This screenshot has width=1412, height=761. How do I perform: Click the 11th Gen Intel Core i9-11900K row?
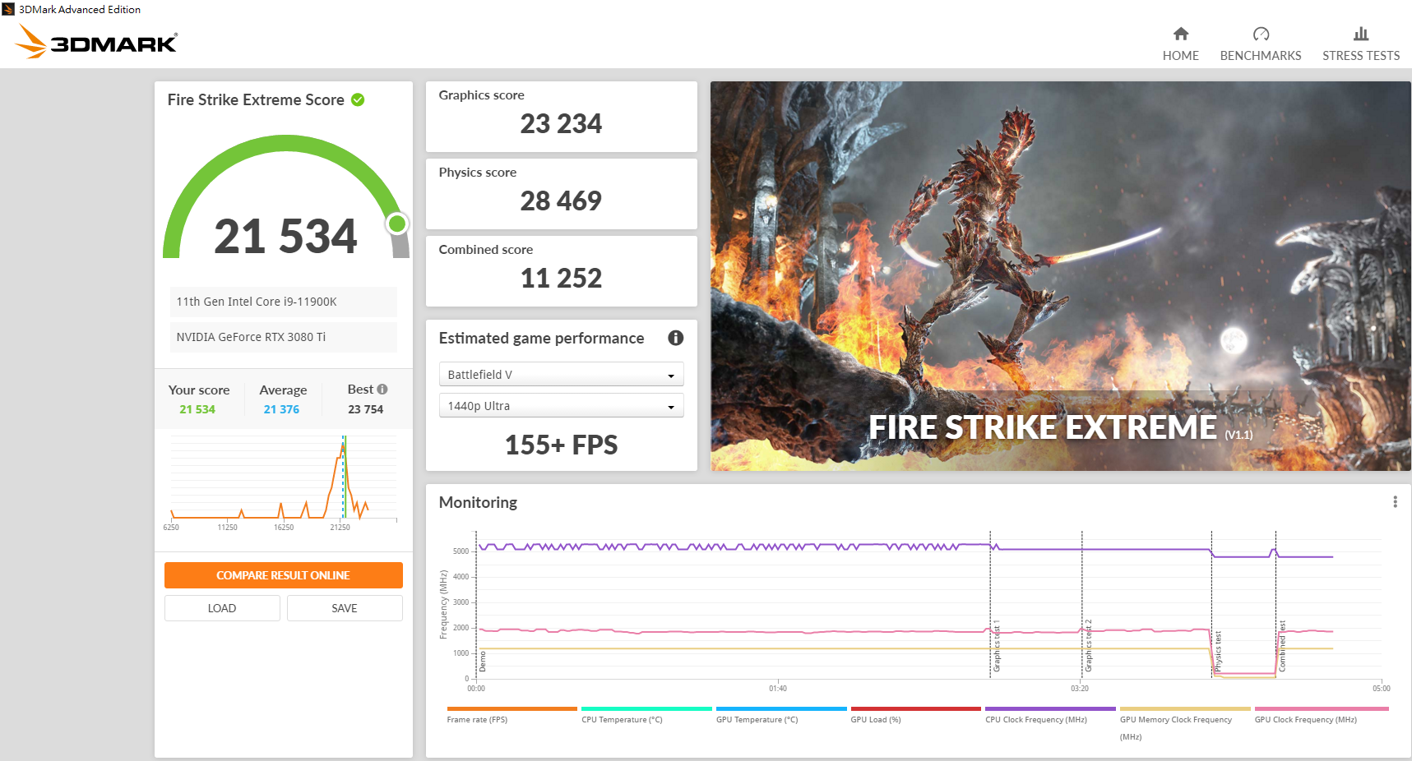(283, 302)
